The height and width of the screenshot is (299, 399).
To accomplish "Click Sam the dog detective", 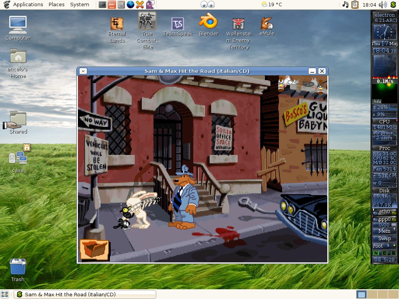I will pyautogui.click(x=184, y=197).
